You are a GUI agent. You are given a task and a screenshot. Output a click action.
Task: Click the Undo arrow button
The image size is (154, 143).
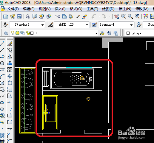click(94, 16)
